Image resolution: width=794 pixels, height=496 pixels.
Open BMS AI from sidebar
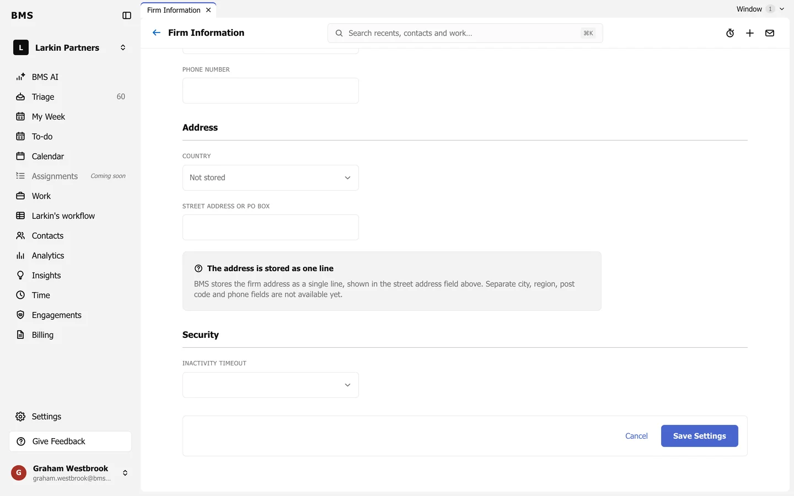click(71, 77)
